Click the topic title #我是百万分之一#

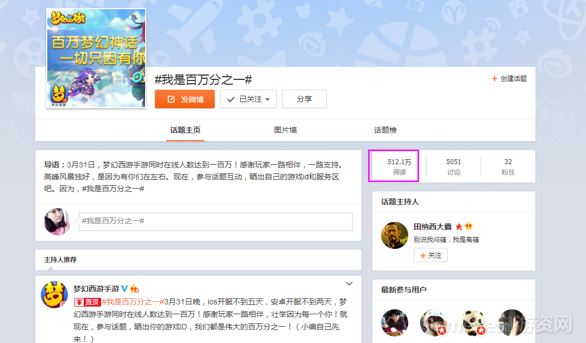tap(203, 79)
